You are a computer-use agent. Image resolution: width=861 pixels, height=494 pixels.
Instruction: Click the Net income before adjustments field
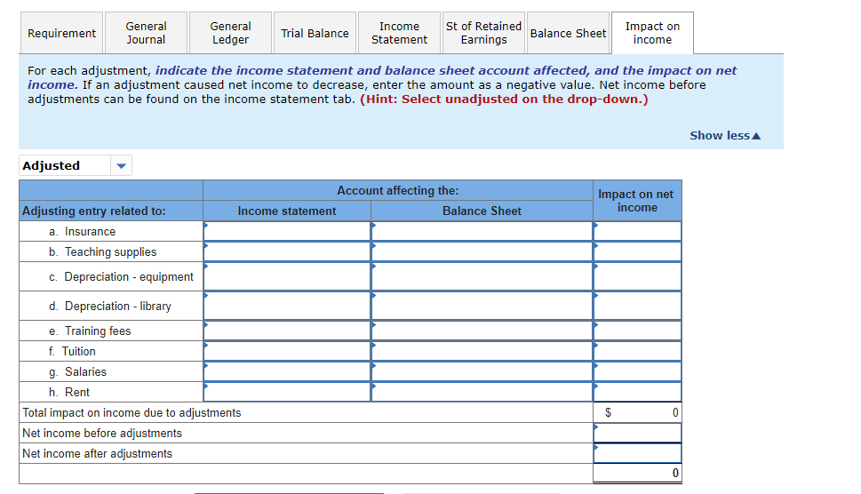pos(637,433)
